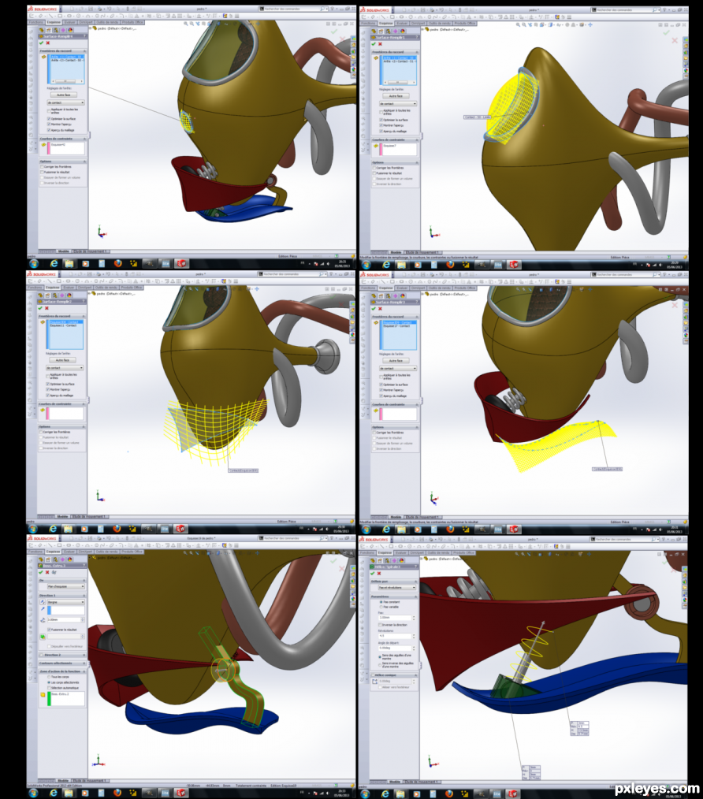703x799 pixels.
Task: Toggle Inverser la direction checkbox in Hélice panel
Action: [x=381, y=625]
